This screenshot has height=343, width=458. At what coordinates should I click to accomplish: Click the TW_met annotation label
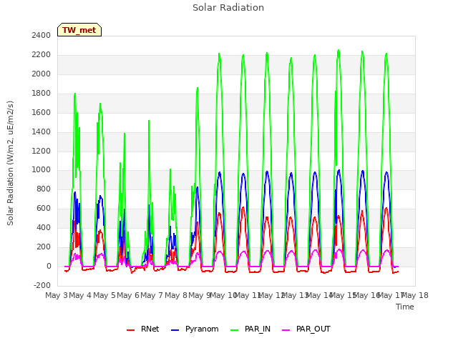coord(79,30)
